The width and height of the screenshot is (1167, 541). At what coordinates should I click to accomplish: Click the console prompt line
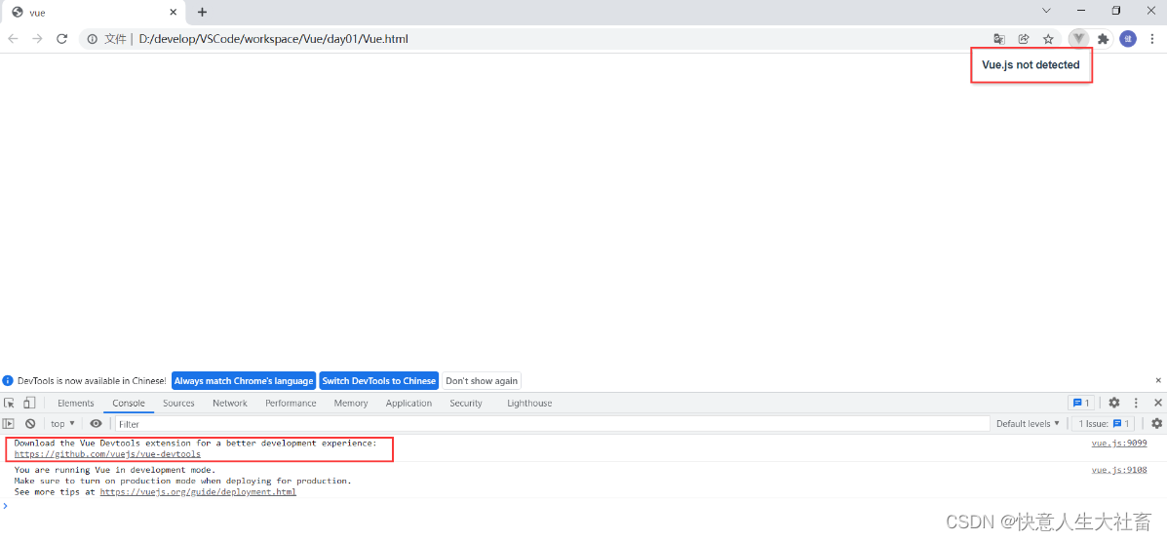coord(583,505)
